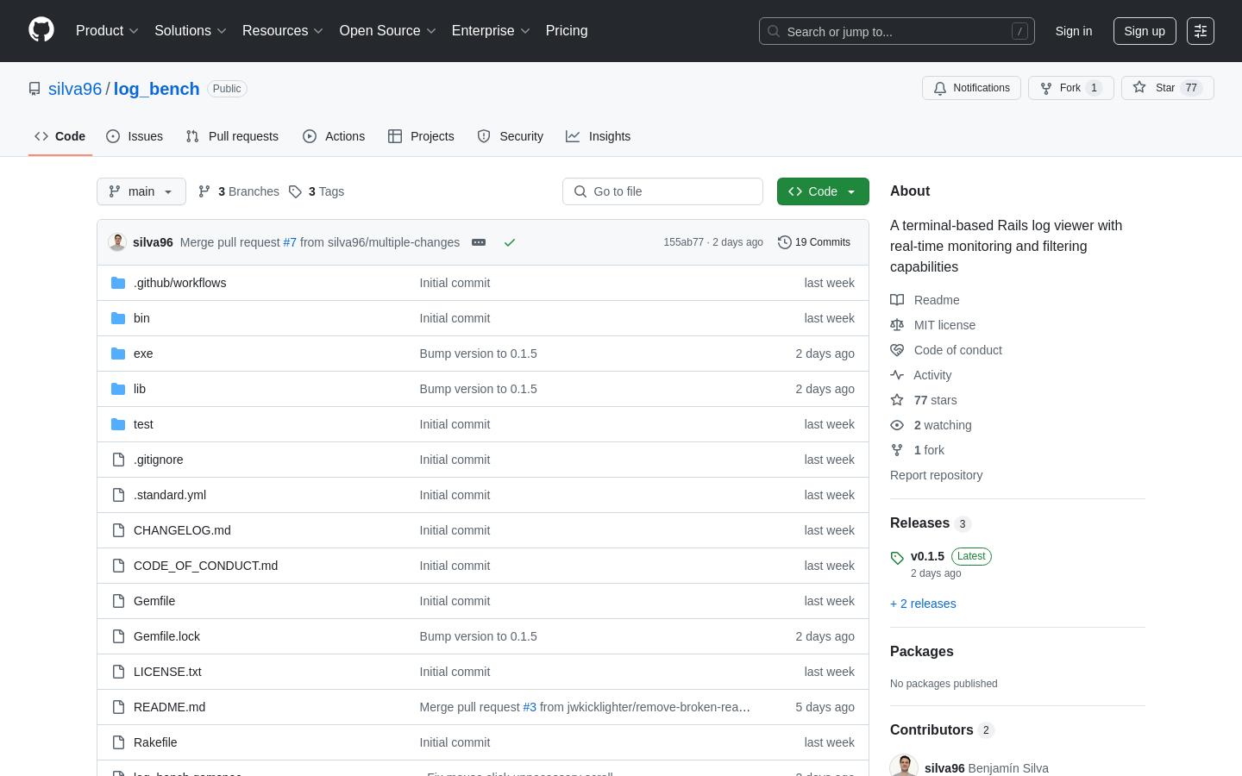The image size is (1242, 776).
Task: Expand the Open Source menu
Action: [388, 31]
